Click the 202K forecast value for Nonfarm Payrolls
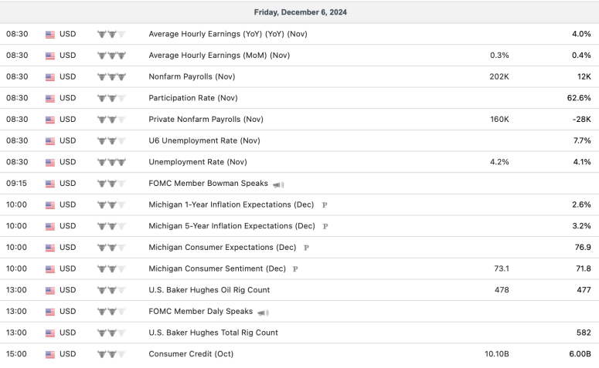 pyautogui.click(x=499, y=77)
